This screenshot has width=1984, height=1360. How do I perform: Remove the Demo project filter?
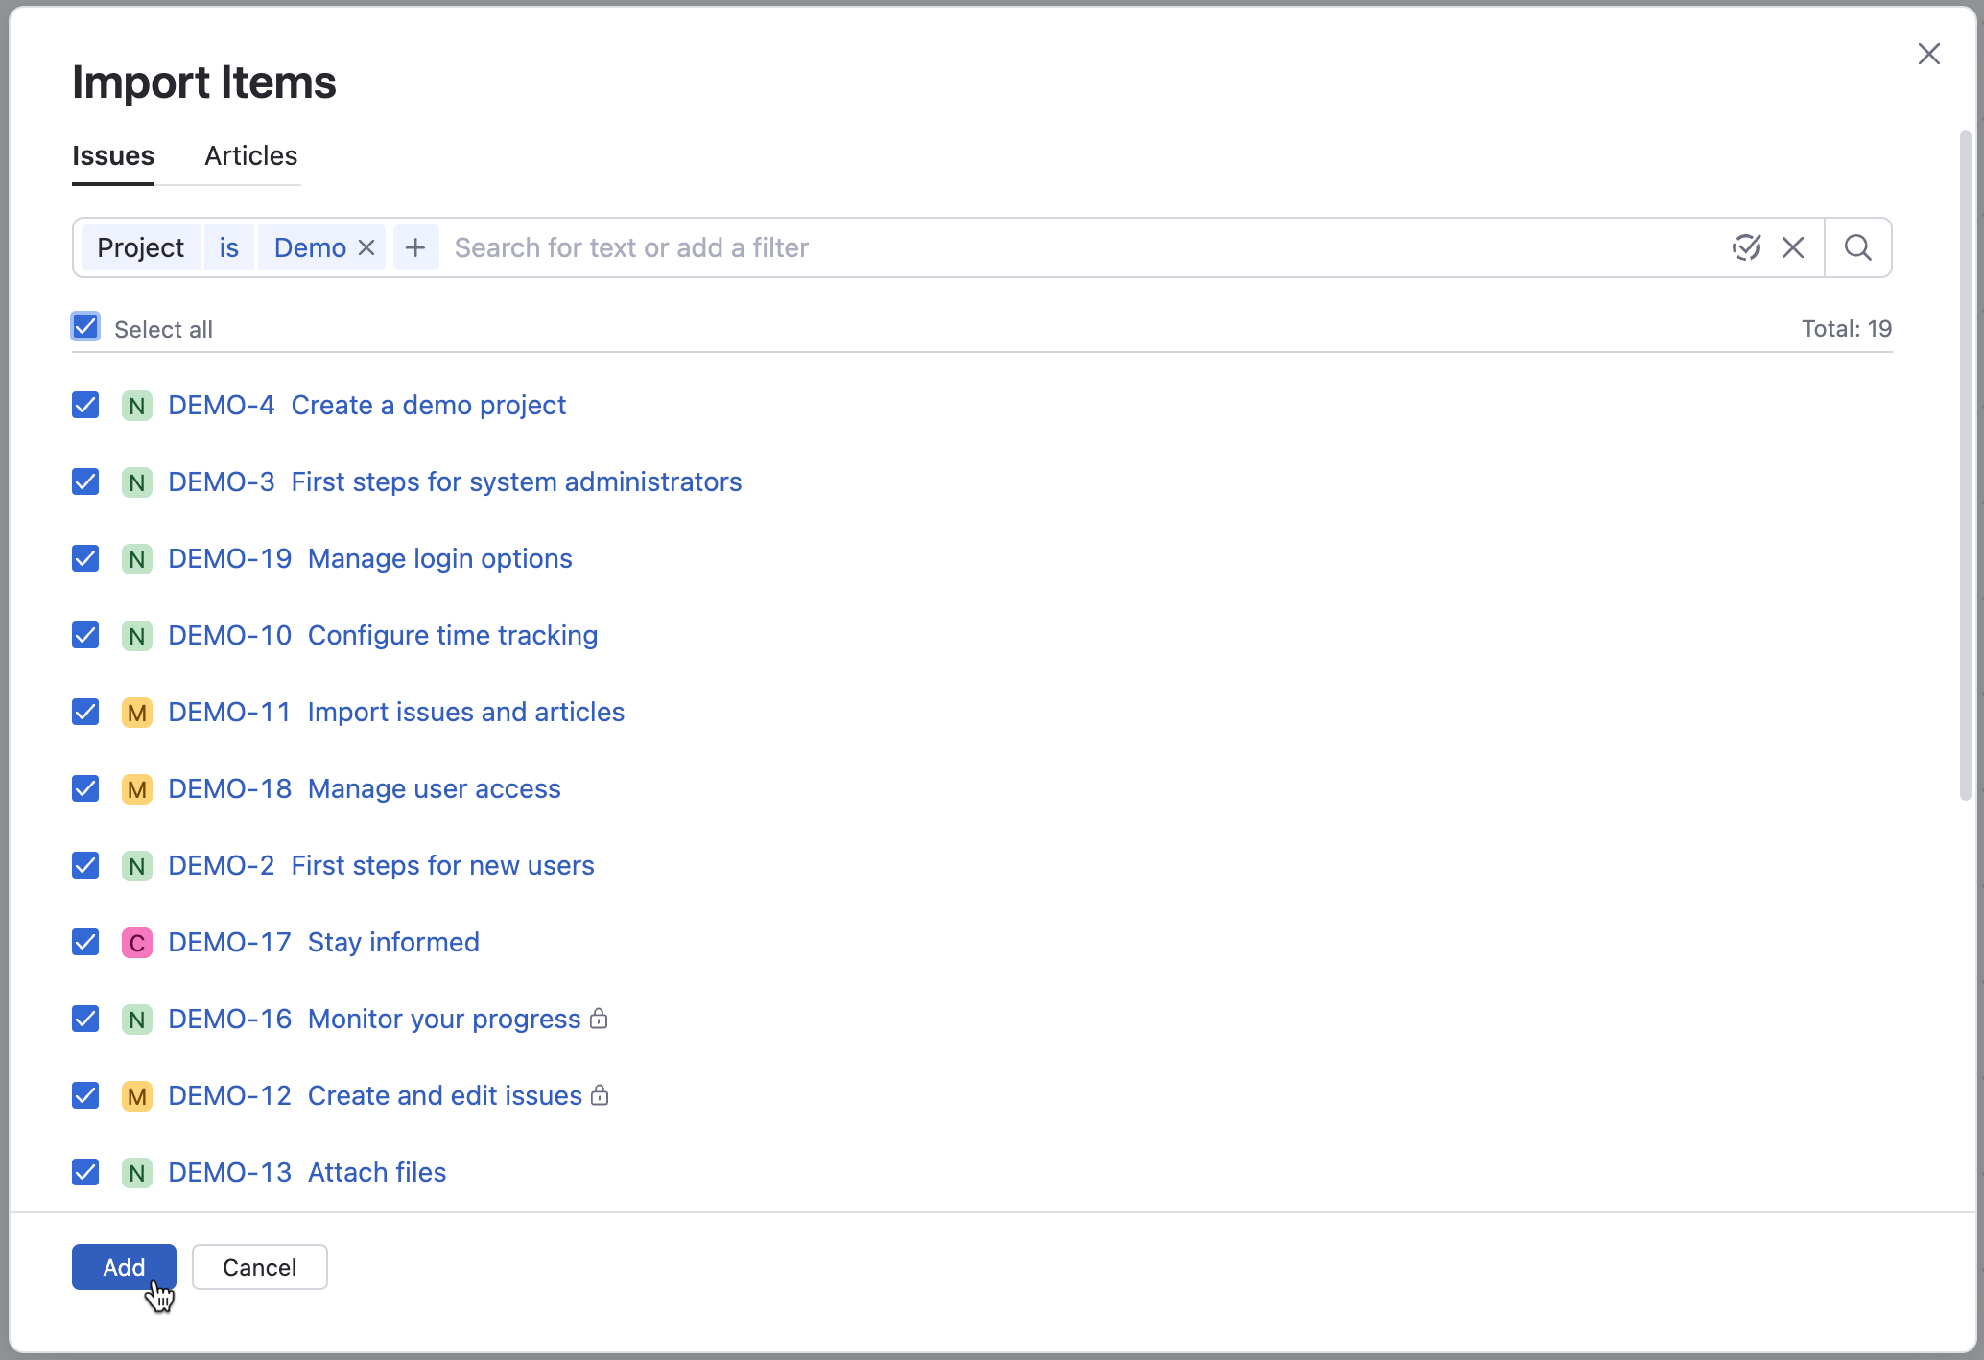(366, 247)
